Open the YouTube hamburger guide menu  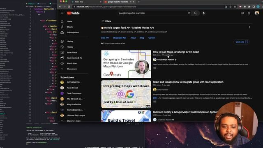[62, 13]
